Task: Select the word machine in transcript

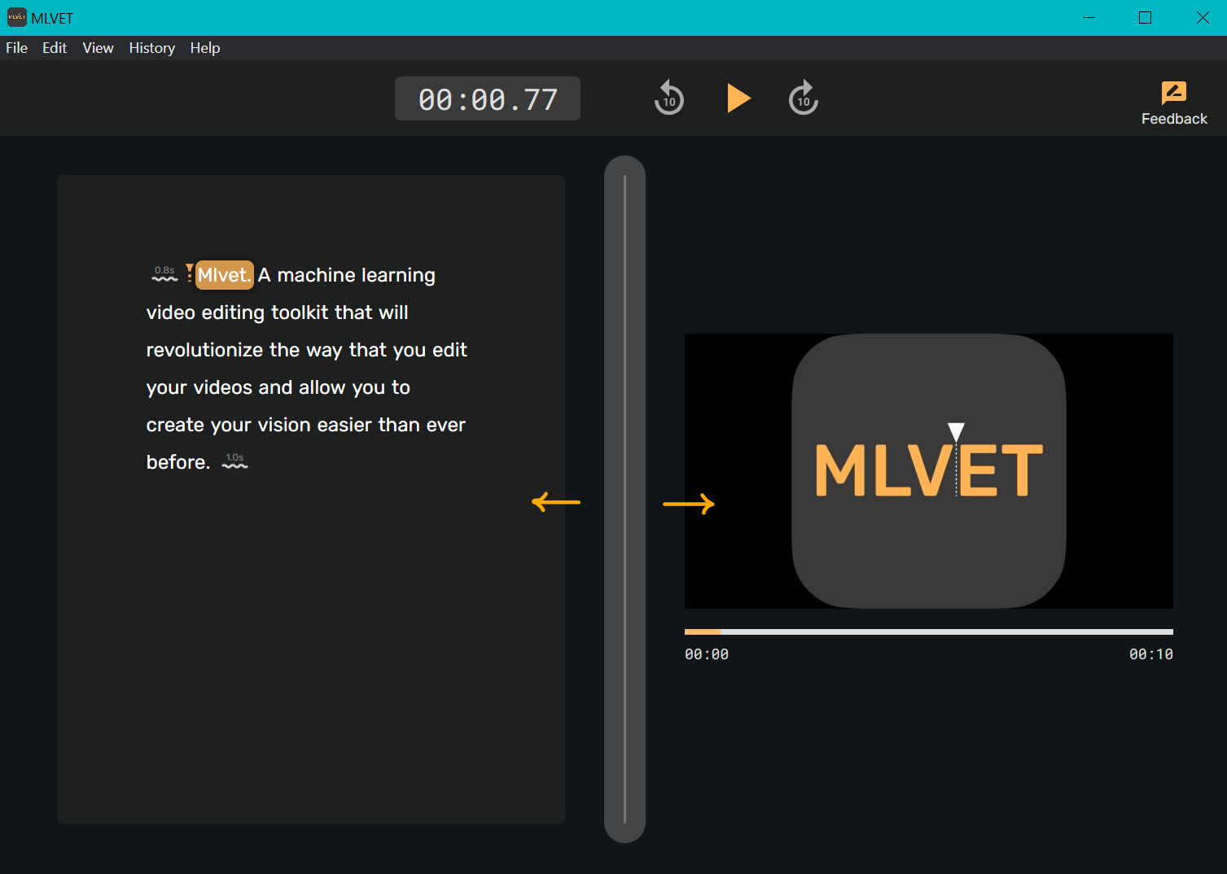Action: point(316,275)
